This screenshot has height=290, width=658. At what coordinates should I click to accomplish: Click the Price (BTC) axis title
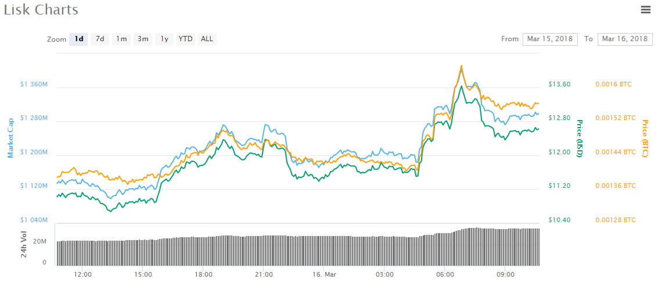[645, 138]
